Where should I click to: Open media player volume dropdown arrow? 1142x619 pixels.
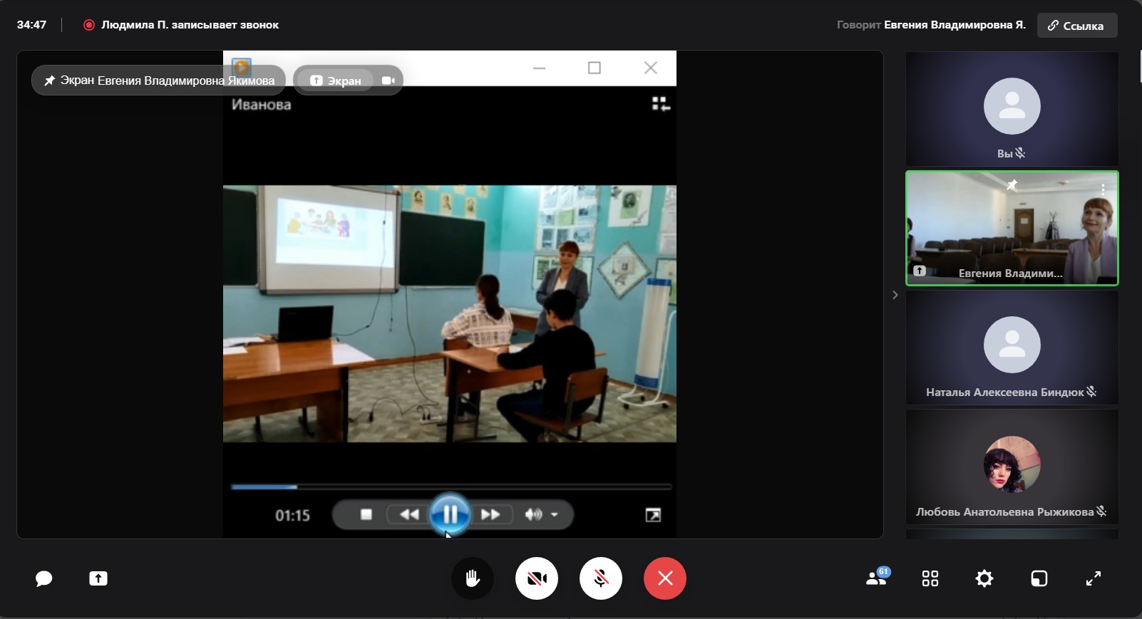point(555,514)
